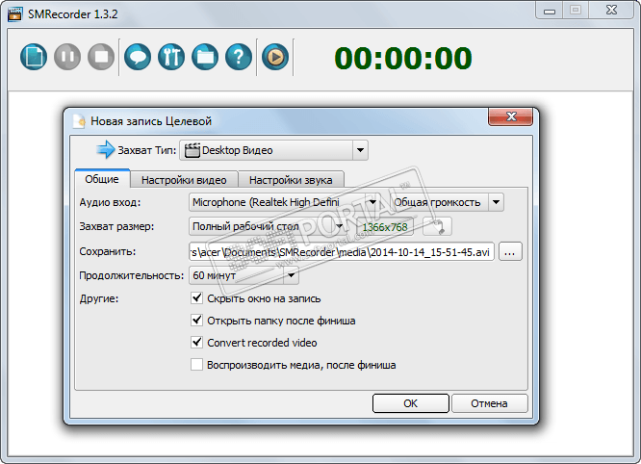The height and width of the screenshot is (464, 641).
Task: Click the Аудио вход: label
Action: 110,202
